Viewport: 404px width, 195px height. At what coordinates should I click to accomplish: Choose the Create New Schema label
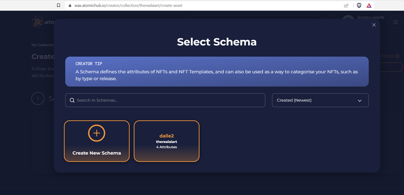click(97, 153)
